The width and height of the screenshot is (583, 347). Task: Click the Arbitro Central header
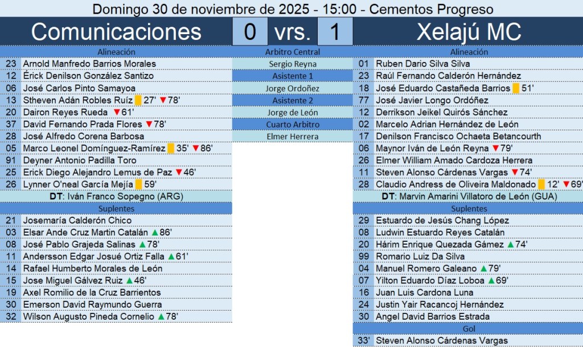click(293, 52)
